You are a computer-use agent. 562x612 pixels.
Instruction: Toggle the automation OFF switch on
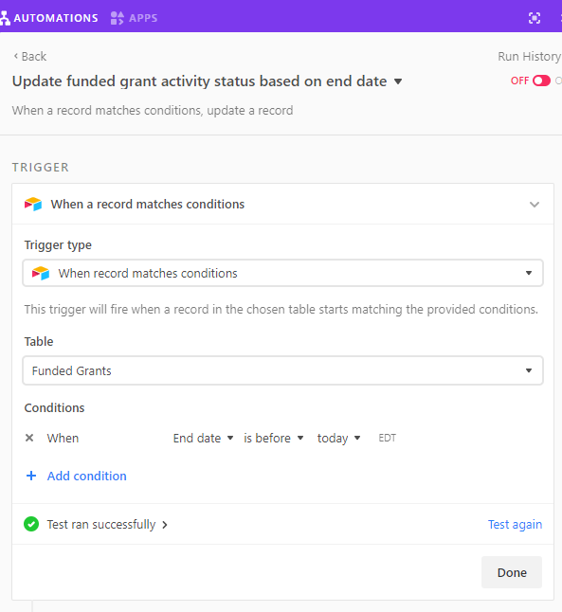(x=541, y=81)
